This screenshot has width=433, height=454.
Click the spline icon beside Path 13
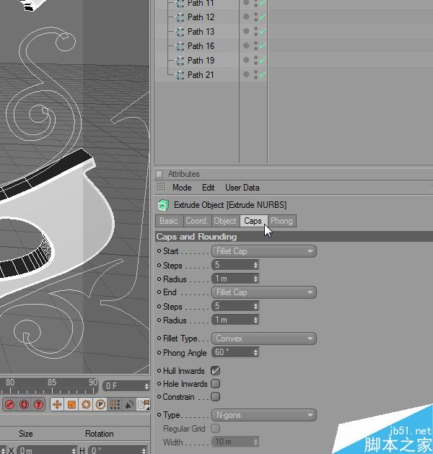tap(180, 32)
